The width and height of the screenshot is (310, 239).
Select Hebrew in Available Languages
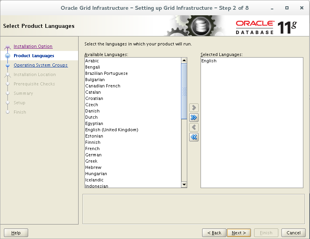click(133, 167)
